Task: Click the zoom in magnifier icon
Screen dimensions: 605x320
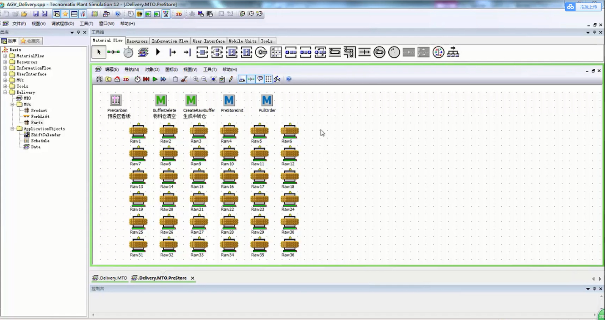Action: 196,79
